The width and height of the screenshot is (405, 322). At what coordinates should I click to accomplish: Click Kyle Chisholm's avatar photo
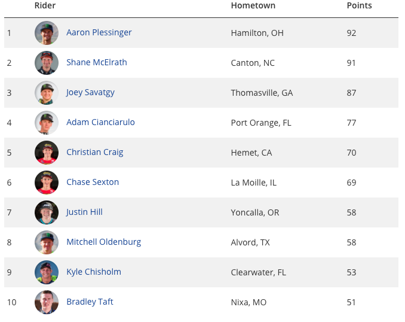click(47, 272)
